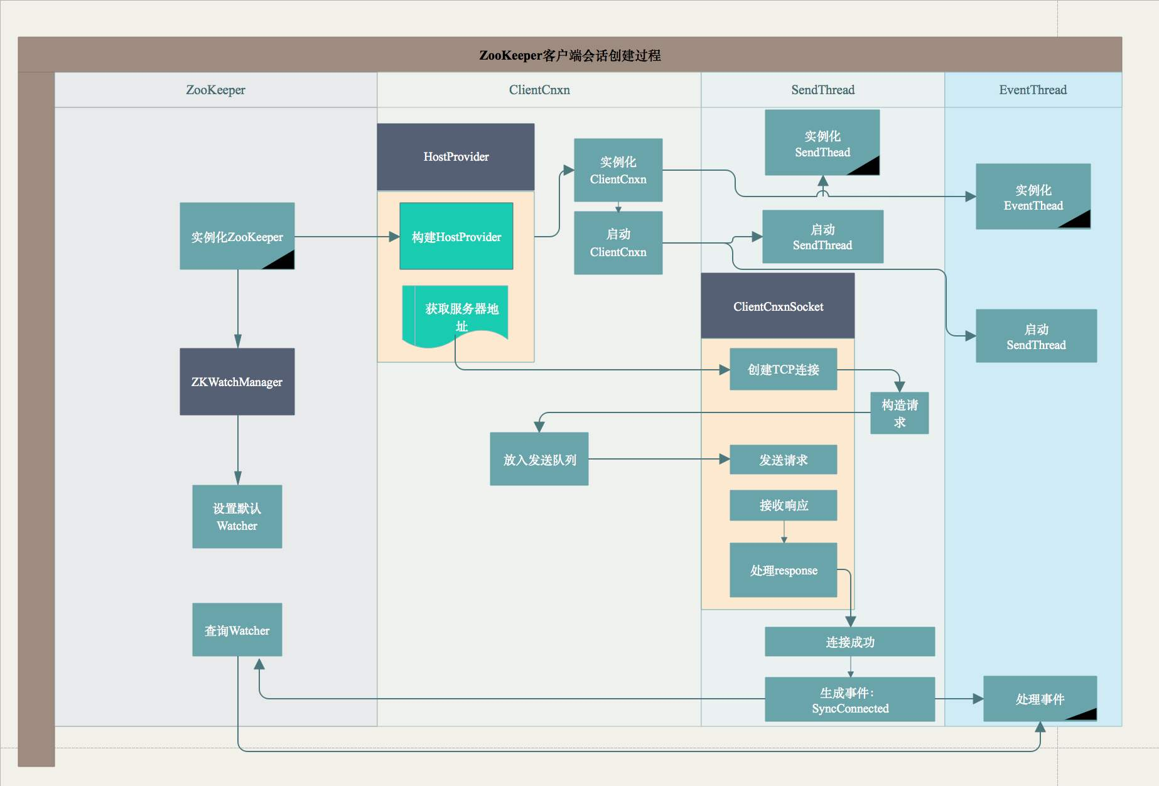Select the 生成事件: SyncConnected node

pos(850,699)
